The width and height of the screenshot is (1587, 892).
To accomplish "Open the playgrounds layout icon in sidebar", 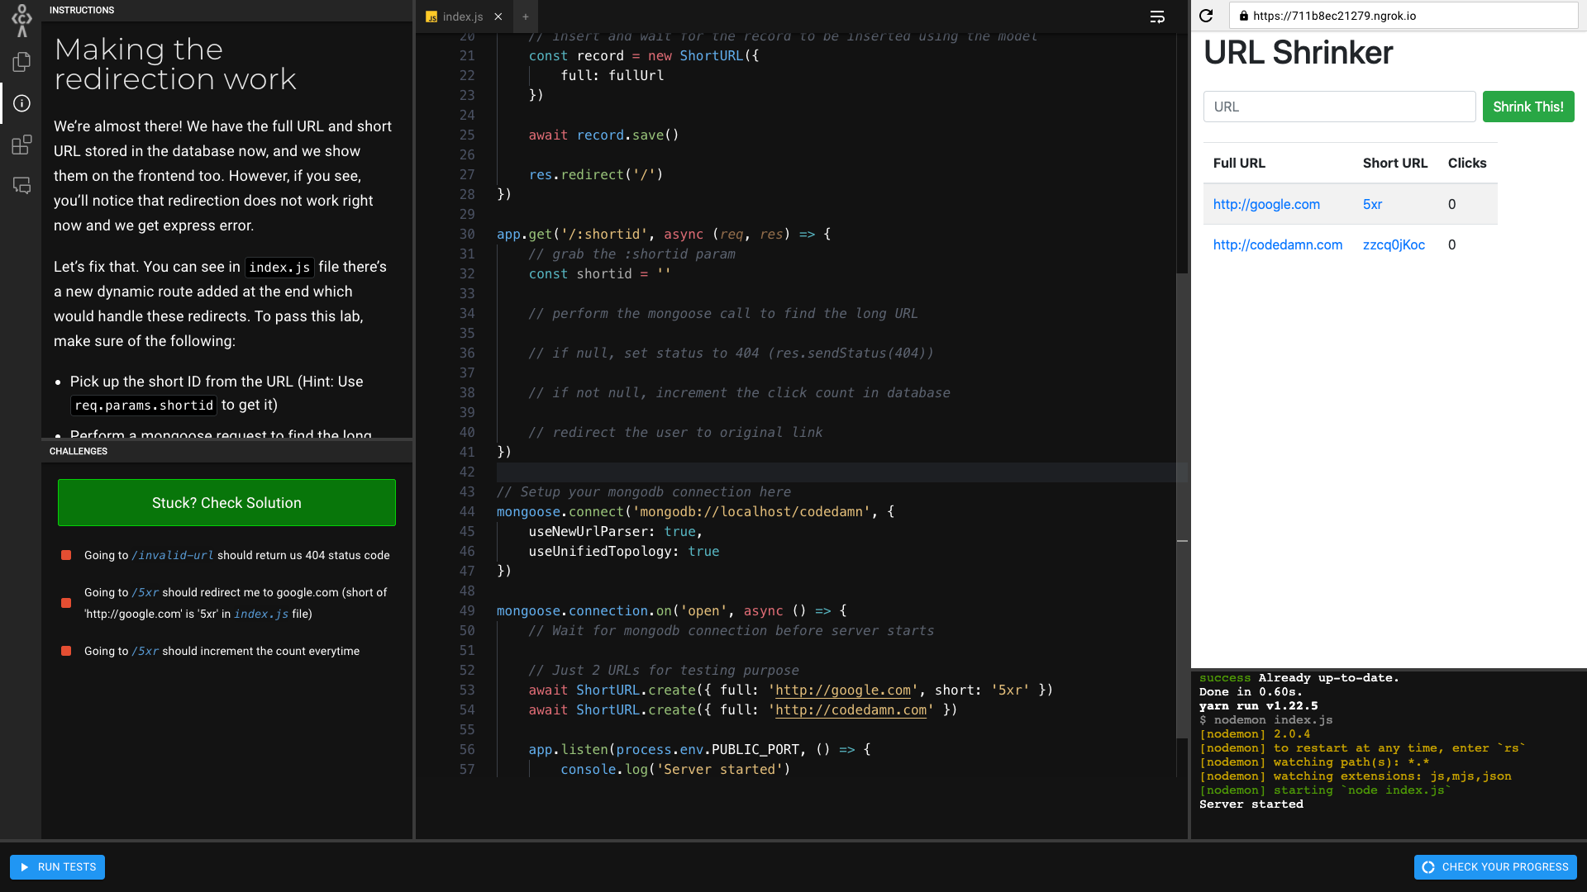I will tap(21, 145).
